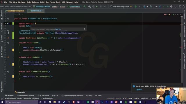Click the main Git branch widget

pyautogui.click(x=153, y=99)
